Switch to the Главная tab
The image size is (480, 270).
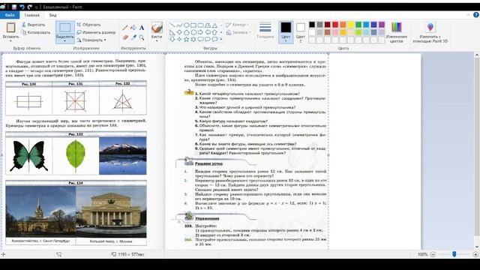pyautogui.click(x=31, y=15)
